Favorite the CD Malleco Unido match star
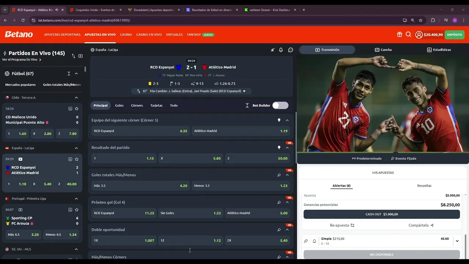 [77, 109]
